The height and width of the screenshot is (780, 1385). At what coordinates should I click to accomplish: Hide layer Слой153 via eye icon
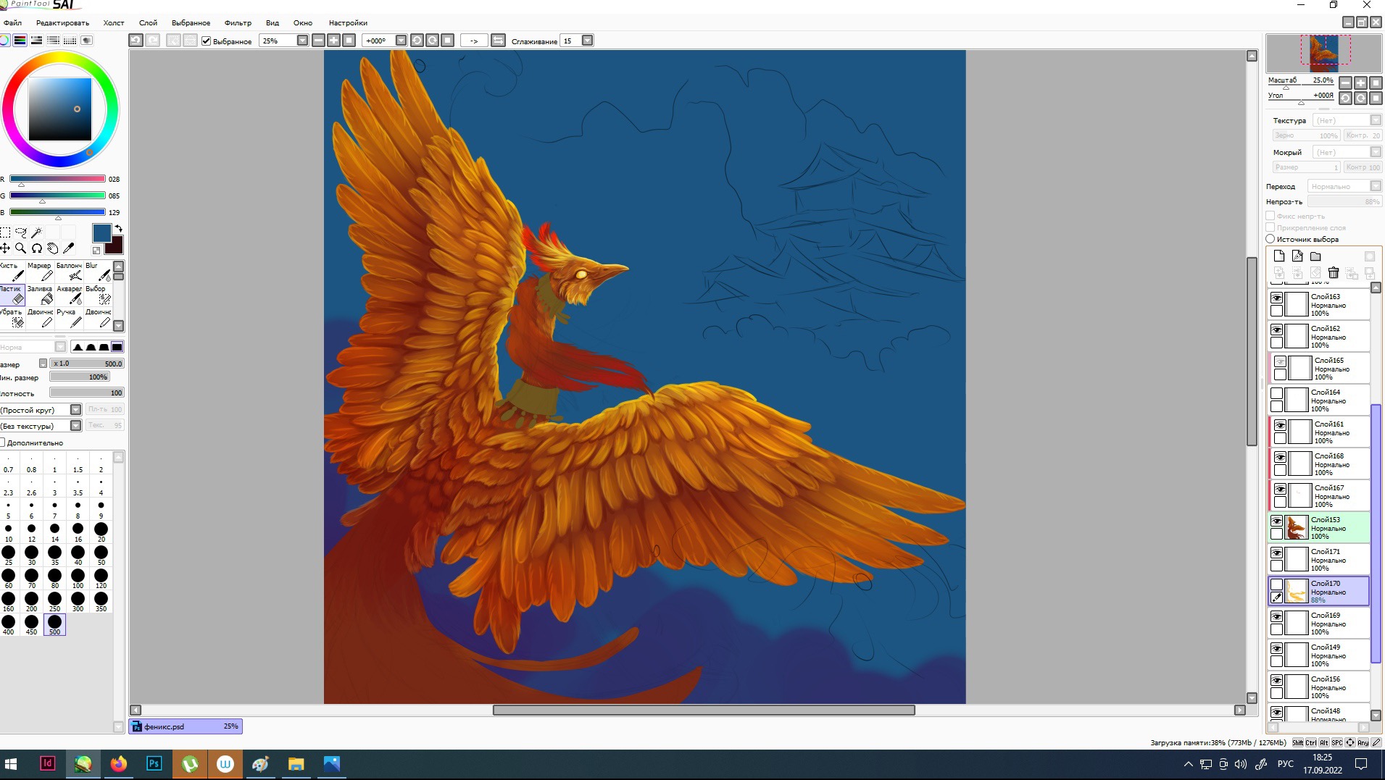click(x=1277, y=521)
